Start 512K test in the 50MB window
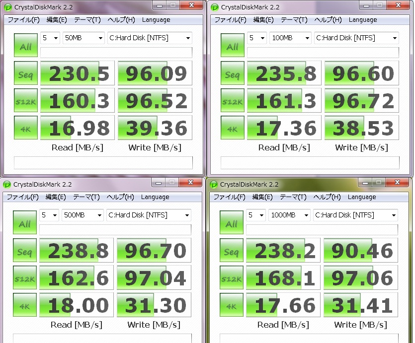 pyautogui.click(x=26, y=100)
